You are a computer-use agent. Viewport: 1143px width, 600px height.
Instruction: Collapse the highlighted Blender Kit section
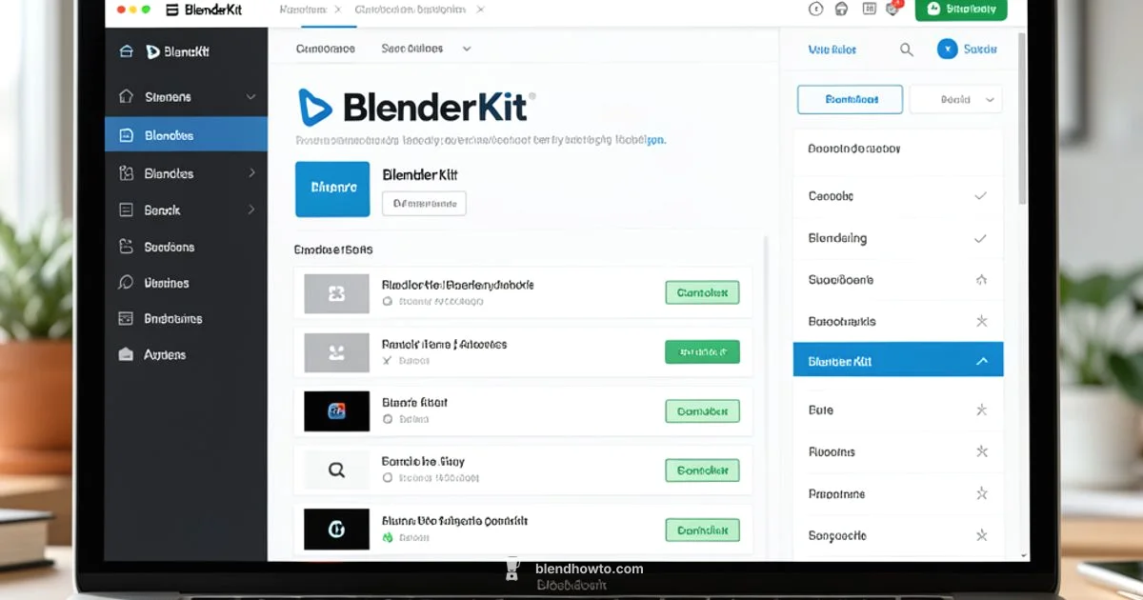click(983, 359)
